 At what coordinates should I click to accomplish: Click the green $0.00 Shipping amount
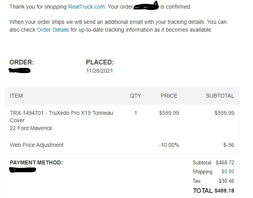coord(228,172)
